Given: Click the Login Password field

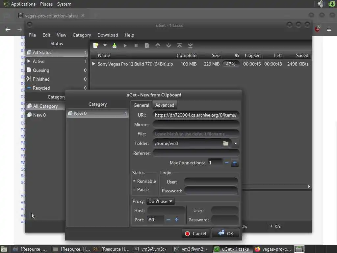Looking at the screenshot, I should click(x=211, y=191).
